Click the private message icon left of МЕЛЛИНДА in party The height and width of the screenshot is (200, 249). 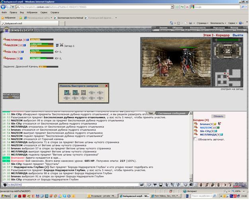pos(5,39)
